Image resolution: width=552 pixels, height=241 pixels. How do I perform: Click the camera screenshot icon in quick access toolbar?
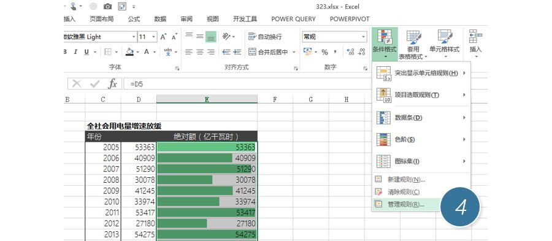[x=108, y=6]
